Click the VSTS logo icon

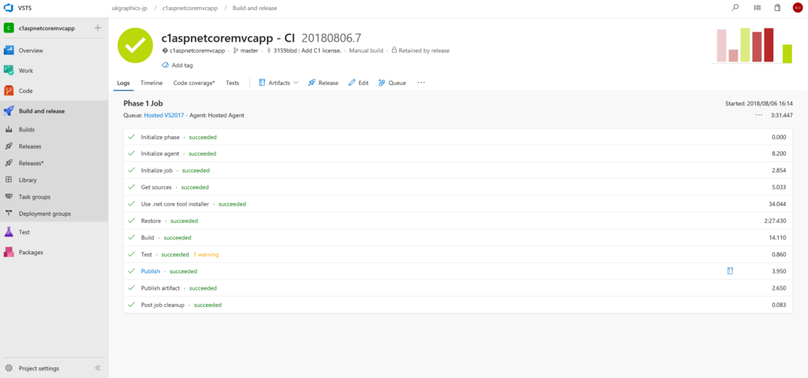click(x=8, y=8)
